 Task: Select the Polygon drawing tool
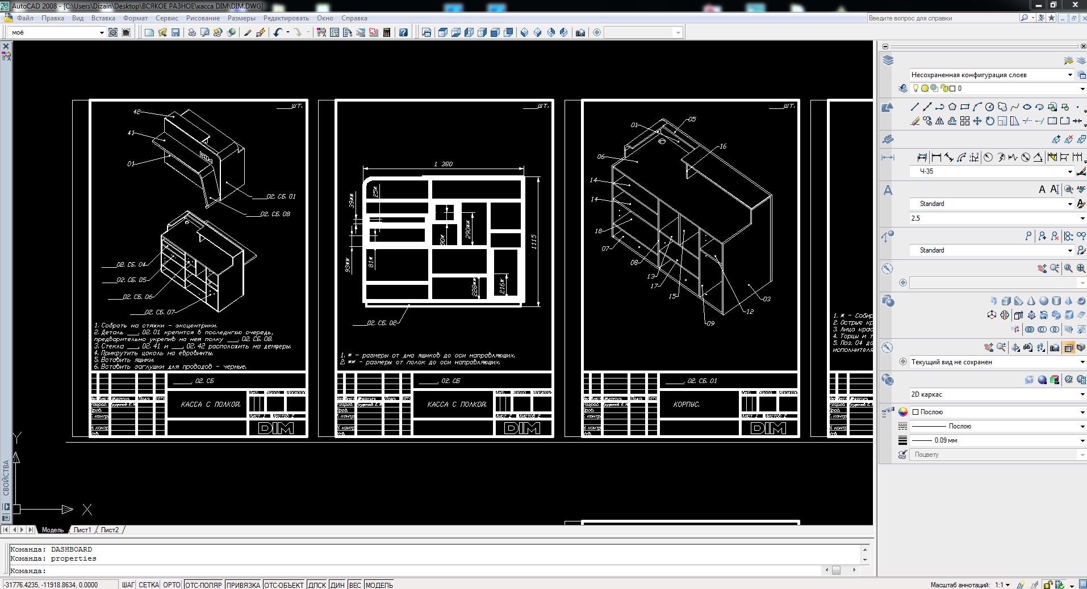[x=952, y=107]
